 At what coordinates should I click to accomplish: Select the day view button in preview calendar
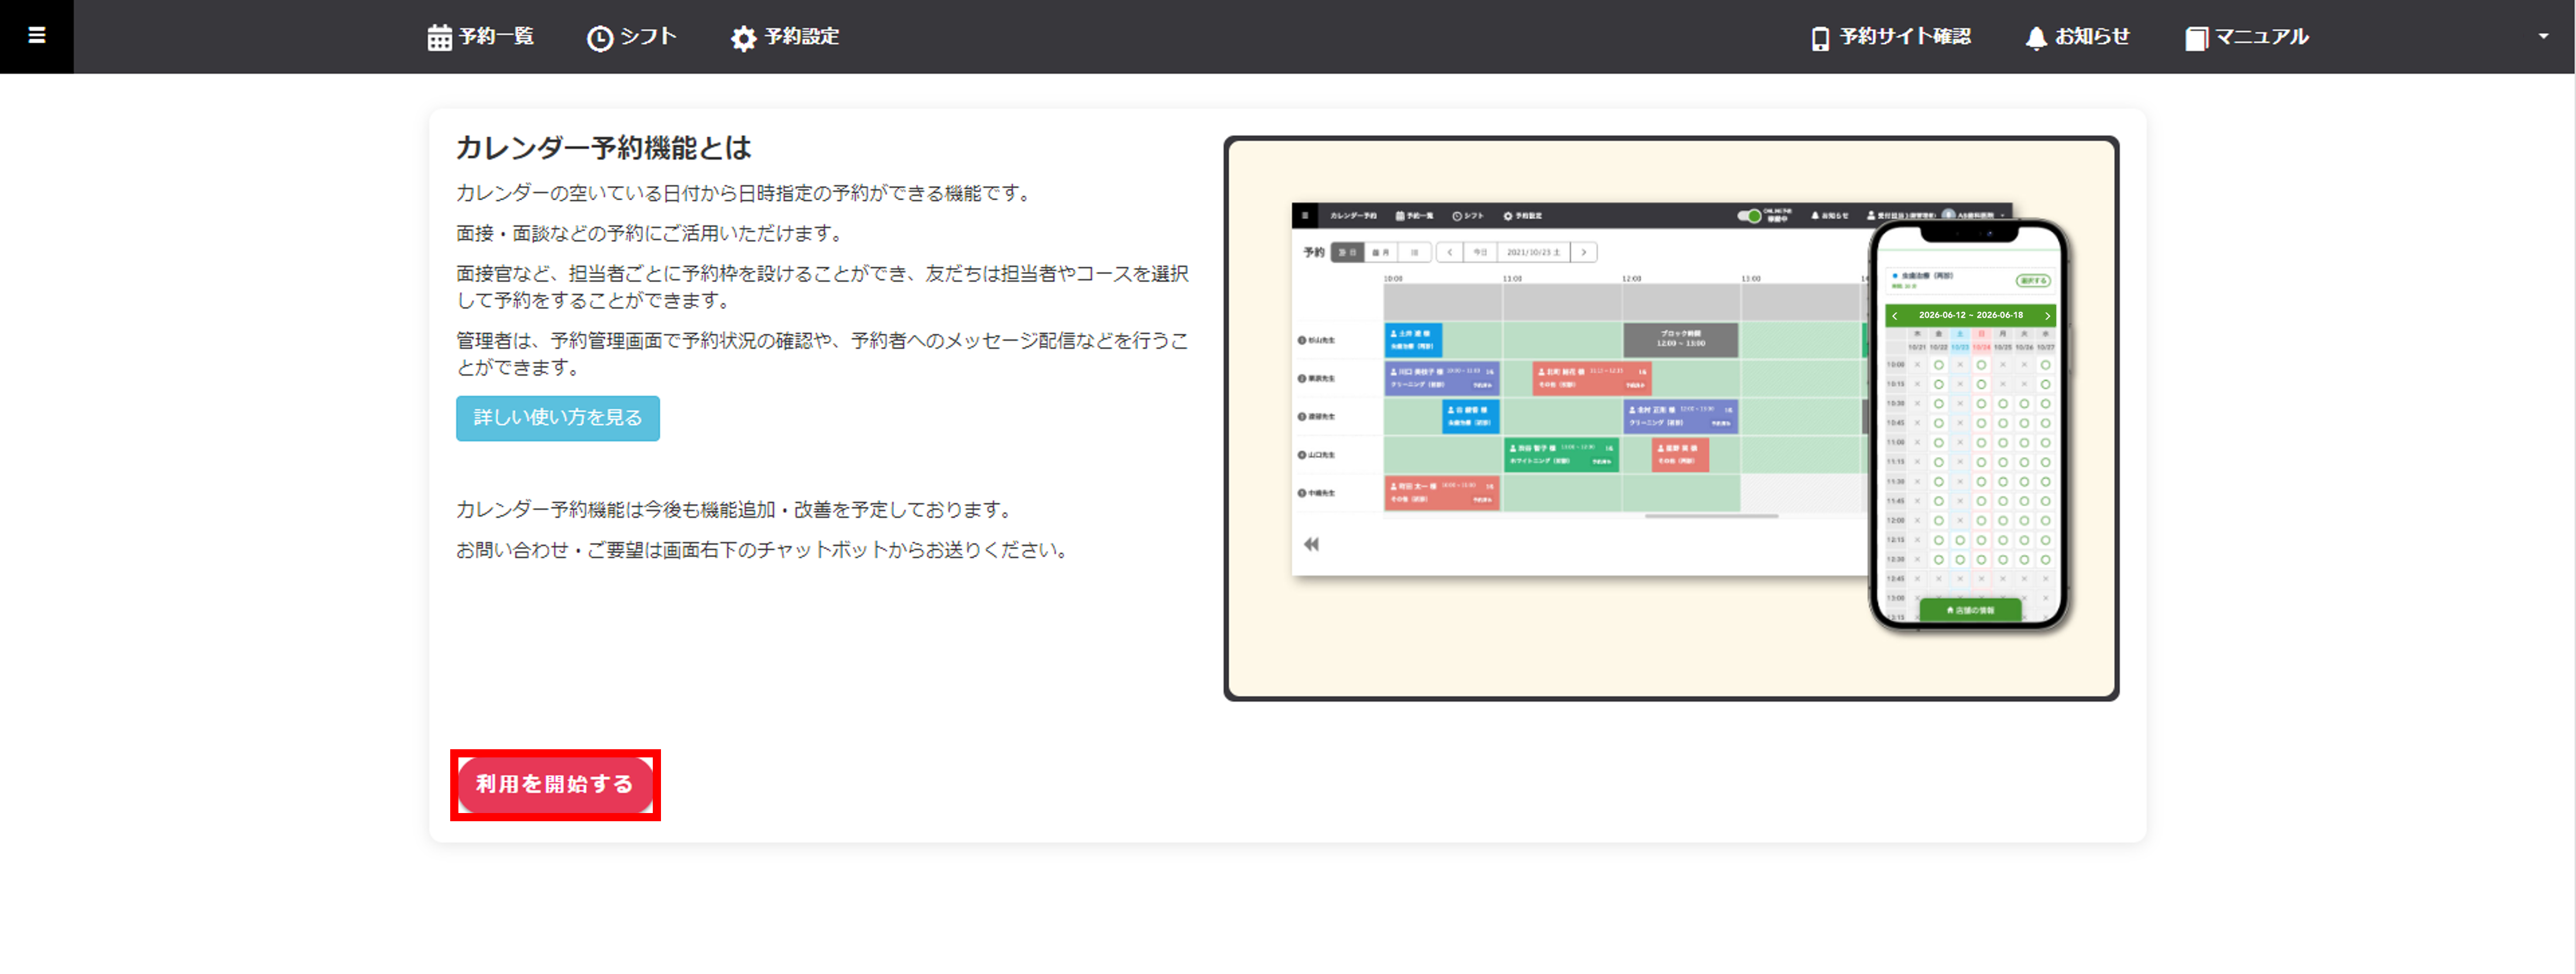(1347, 252)
